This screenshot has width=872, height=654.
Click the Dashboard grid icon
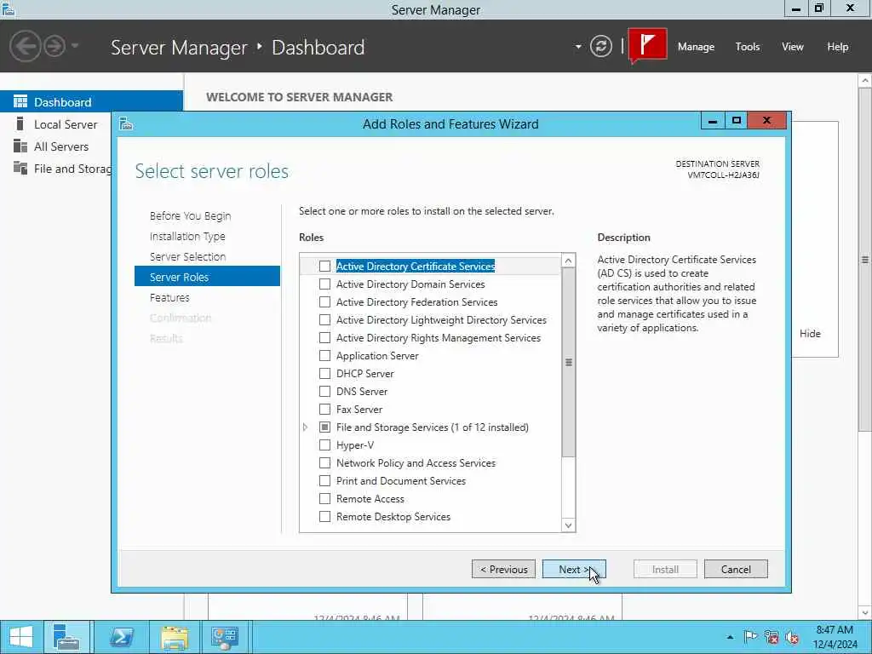click(20, 101)
